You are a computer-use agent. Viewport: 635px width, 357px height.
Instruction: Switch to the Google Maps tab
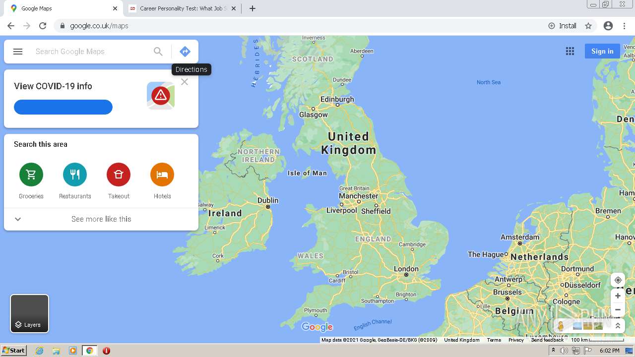pyautogui.click(x=63, y=8)
